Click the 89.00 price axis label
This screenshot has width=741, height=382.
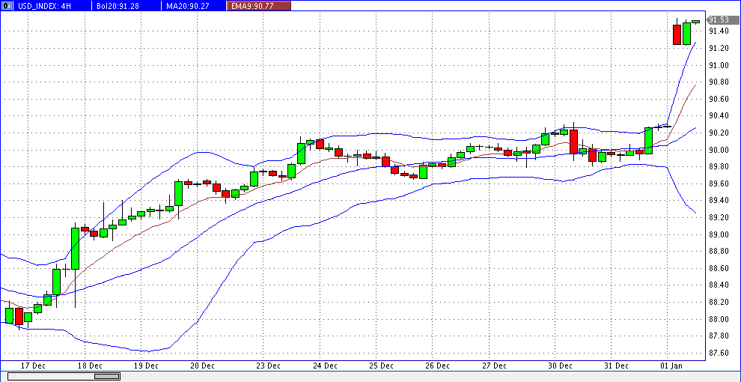click(x=720, y=234)
